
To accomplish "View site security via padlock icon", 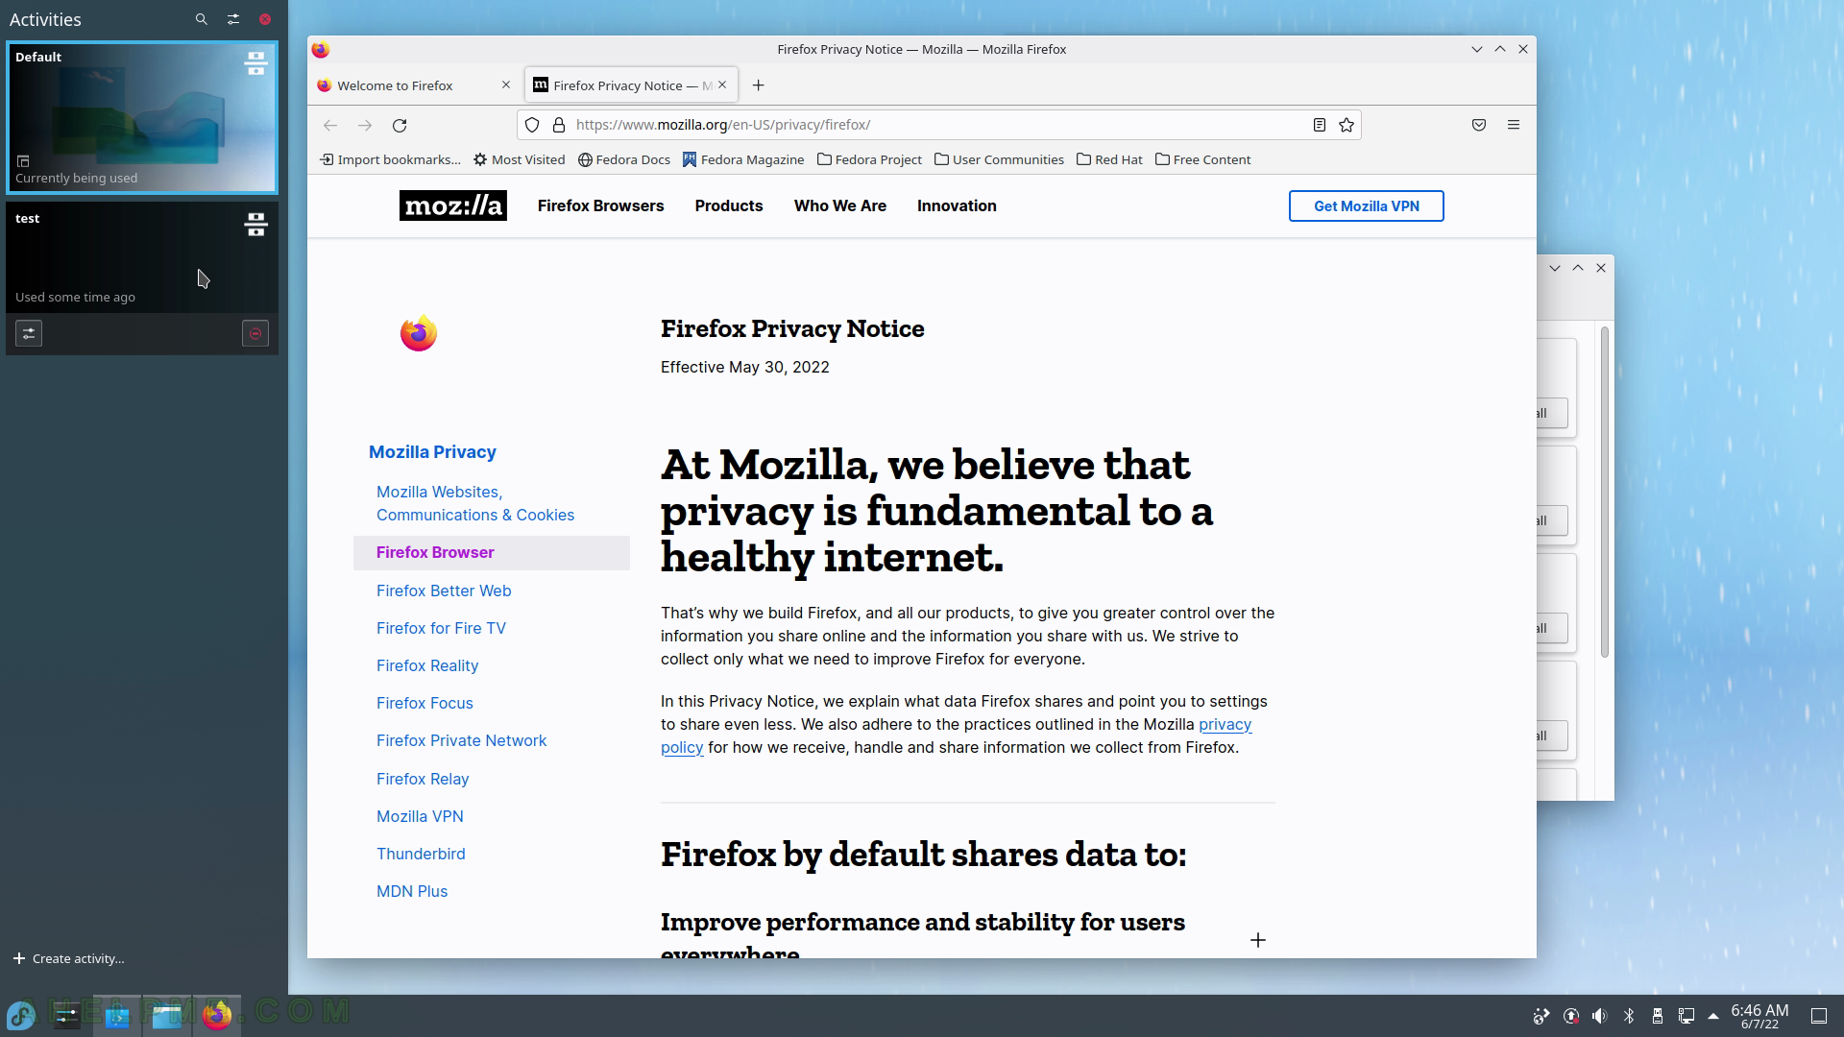I will coord(559,125).
